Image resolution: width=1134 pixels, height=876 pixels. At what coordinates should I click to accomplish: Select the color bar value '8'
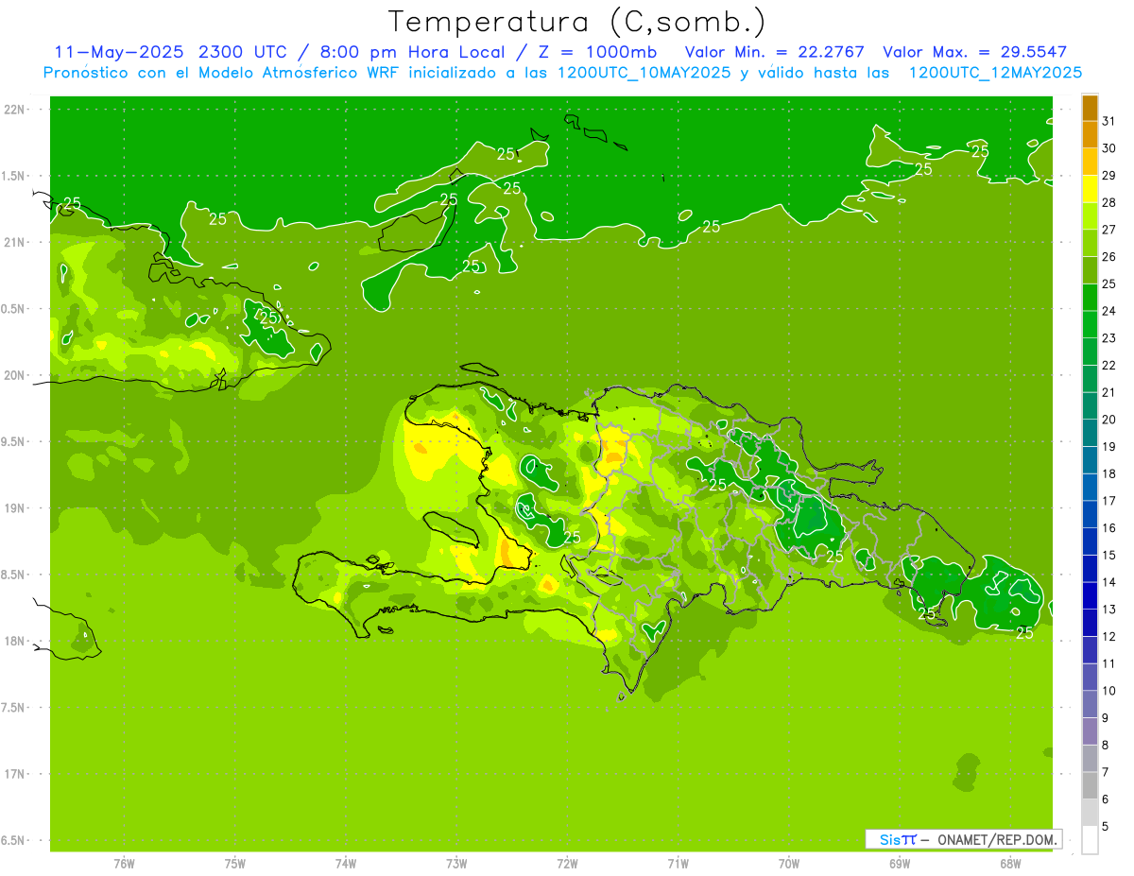pyautogui.click(x=1106, y=745)
